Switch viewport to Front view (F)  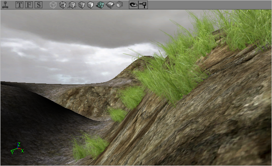tap(29, 5)
